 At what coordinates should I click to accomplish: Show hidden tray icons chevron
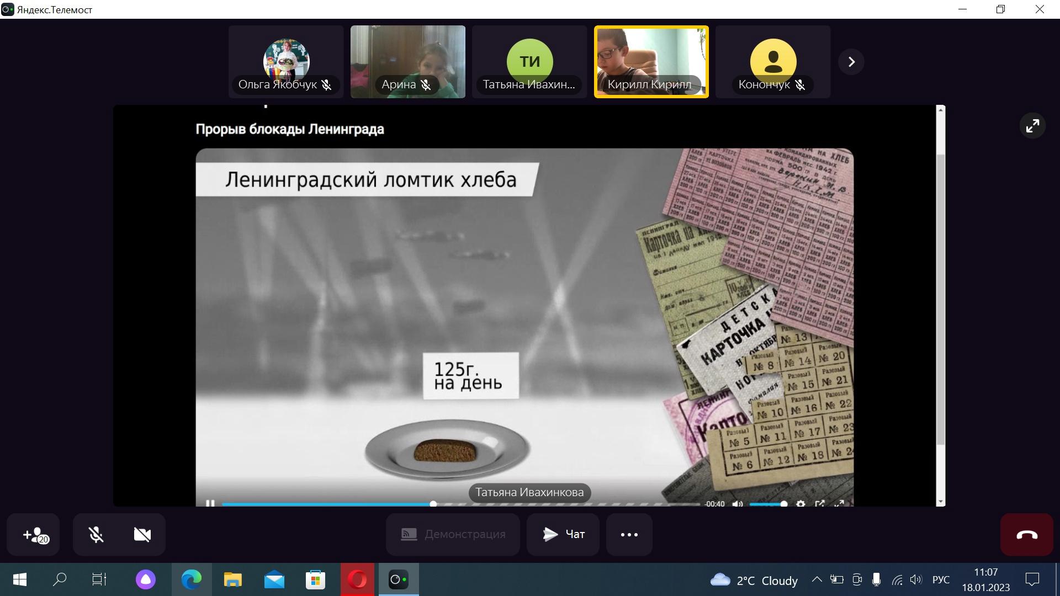click(x=817, y=579)
